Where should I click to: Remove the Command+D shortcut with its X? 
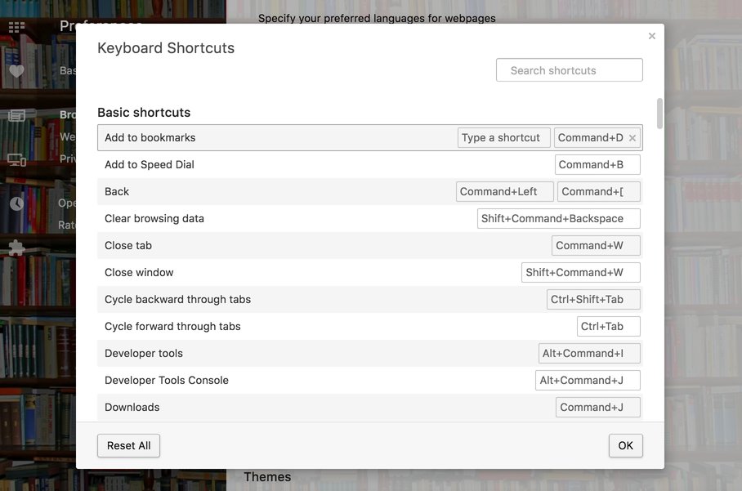pyautogui.click(x=633, y=136)
